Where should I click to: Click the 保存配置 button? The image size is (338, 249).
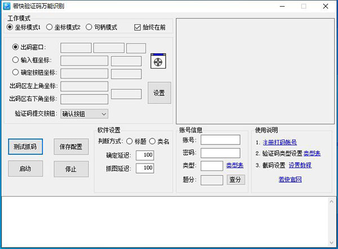click(71, 147)
